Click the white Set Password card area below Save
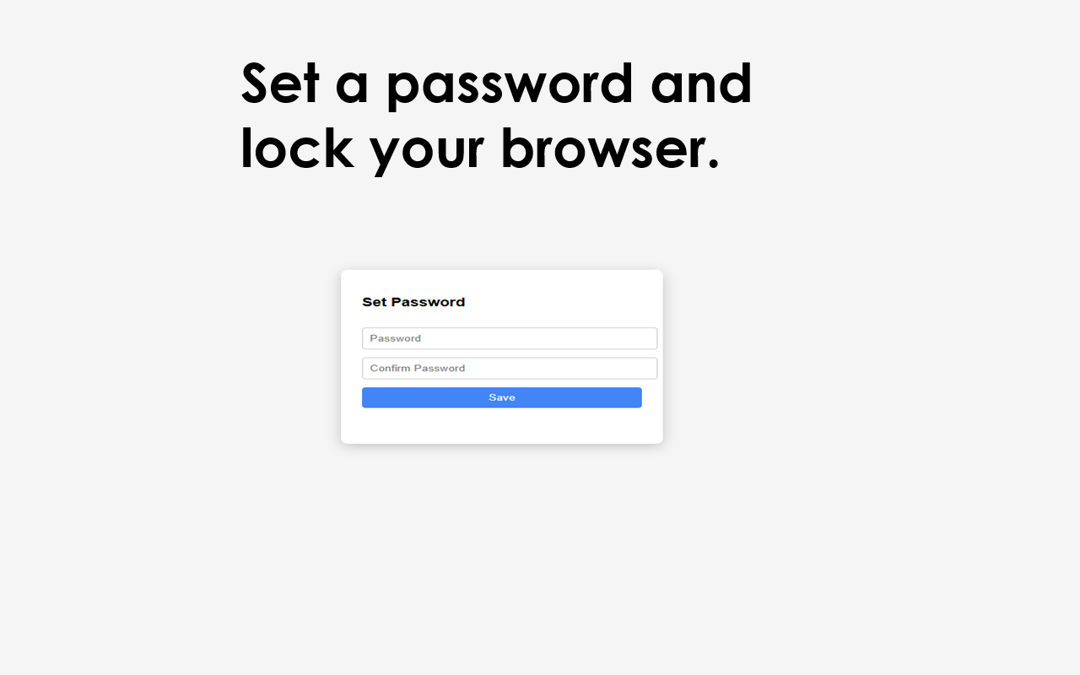1080x675 pixels. pos(502,426)
